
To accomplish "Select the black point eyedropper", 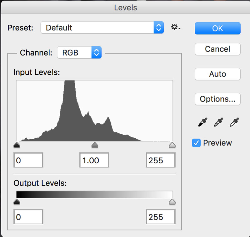I will click(202, 122).
